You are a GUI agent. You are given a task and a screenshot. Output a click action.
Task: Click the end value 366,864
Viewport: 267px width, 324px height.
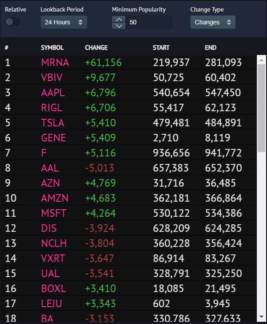point(224,199)
